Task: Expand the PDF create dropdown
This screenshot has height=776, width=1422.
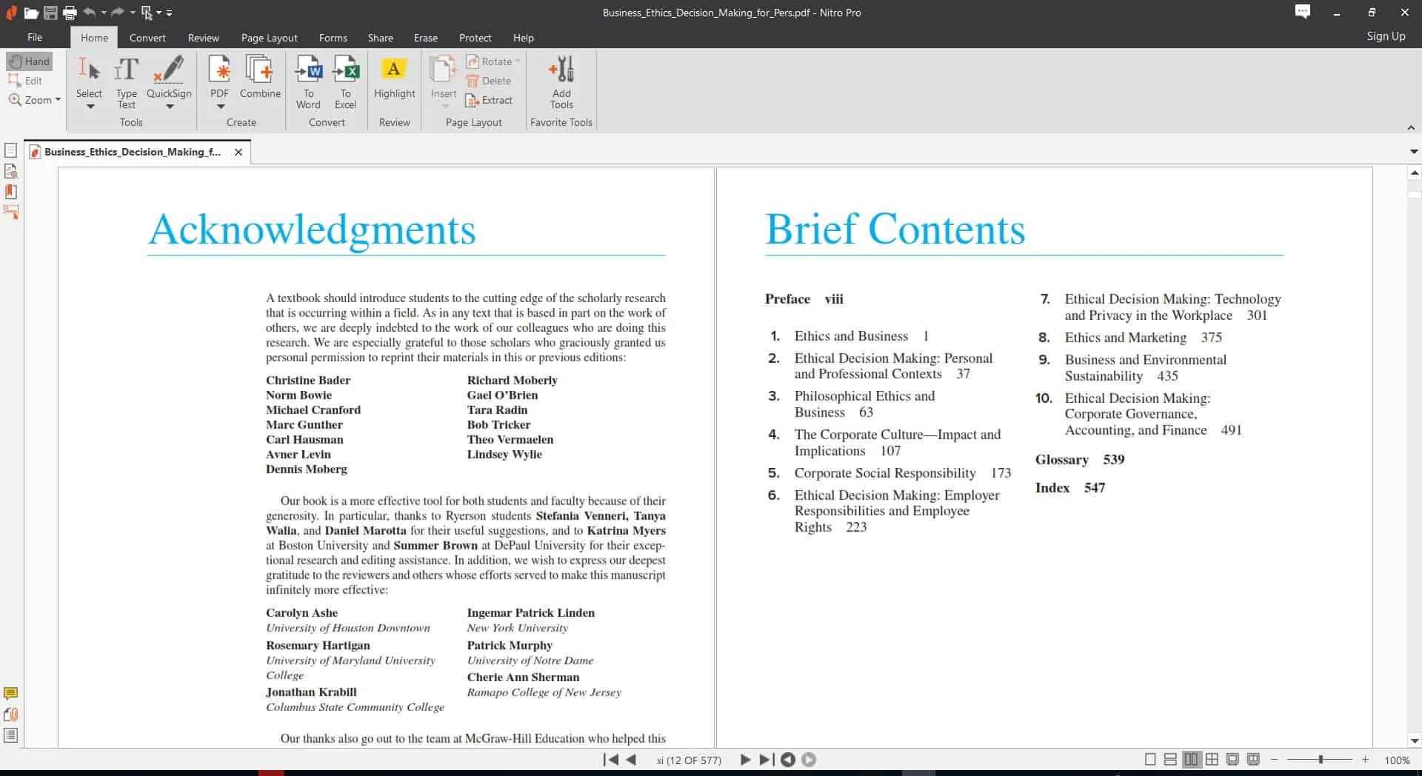Action: tap(220, 107)
